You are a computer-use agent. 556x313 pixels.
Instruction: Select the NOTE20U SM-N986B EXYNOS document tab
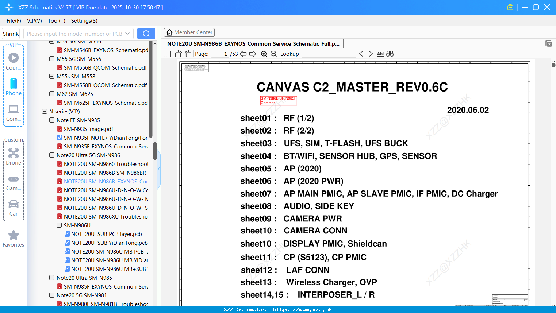[x=253, y=44]
